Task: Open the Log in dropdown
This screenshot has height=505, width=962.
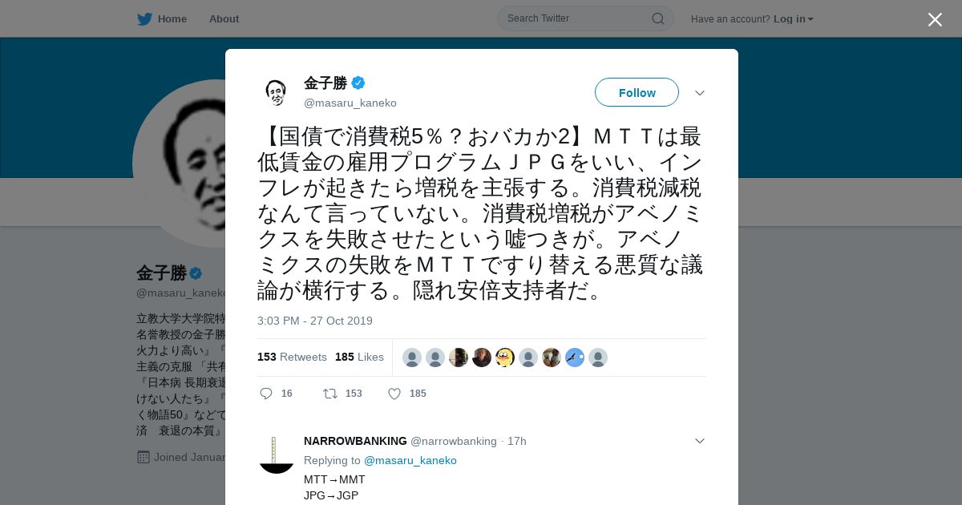Action: point(794,18)
